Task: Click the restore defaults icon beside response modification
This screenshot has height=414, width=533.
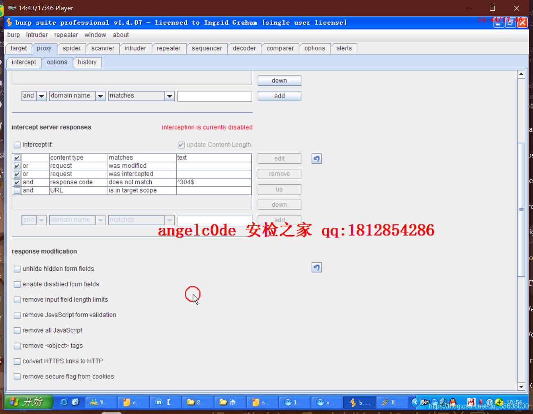Action: click(x=317, y=268)
